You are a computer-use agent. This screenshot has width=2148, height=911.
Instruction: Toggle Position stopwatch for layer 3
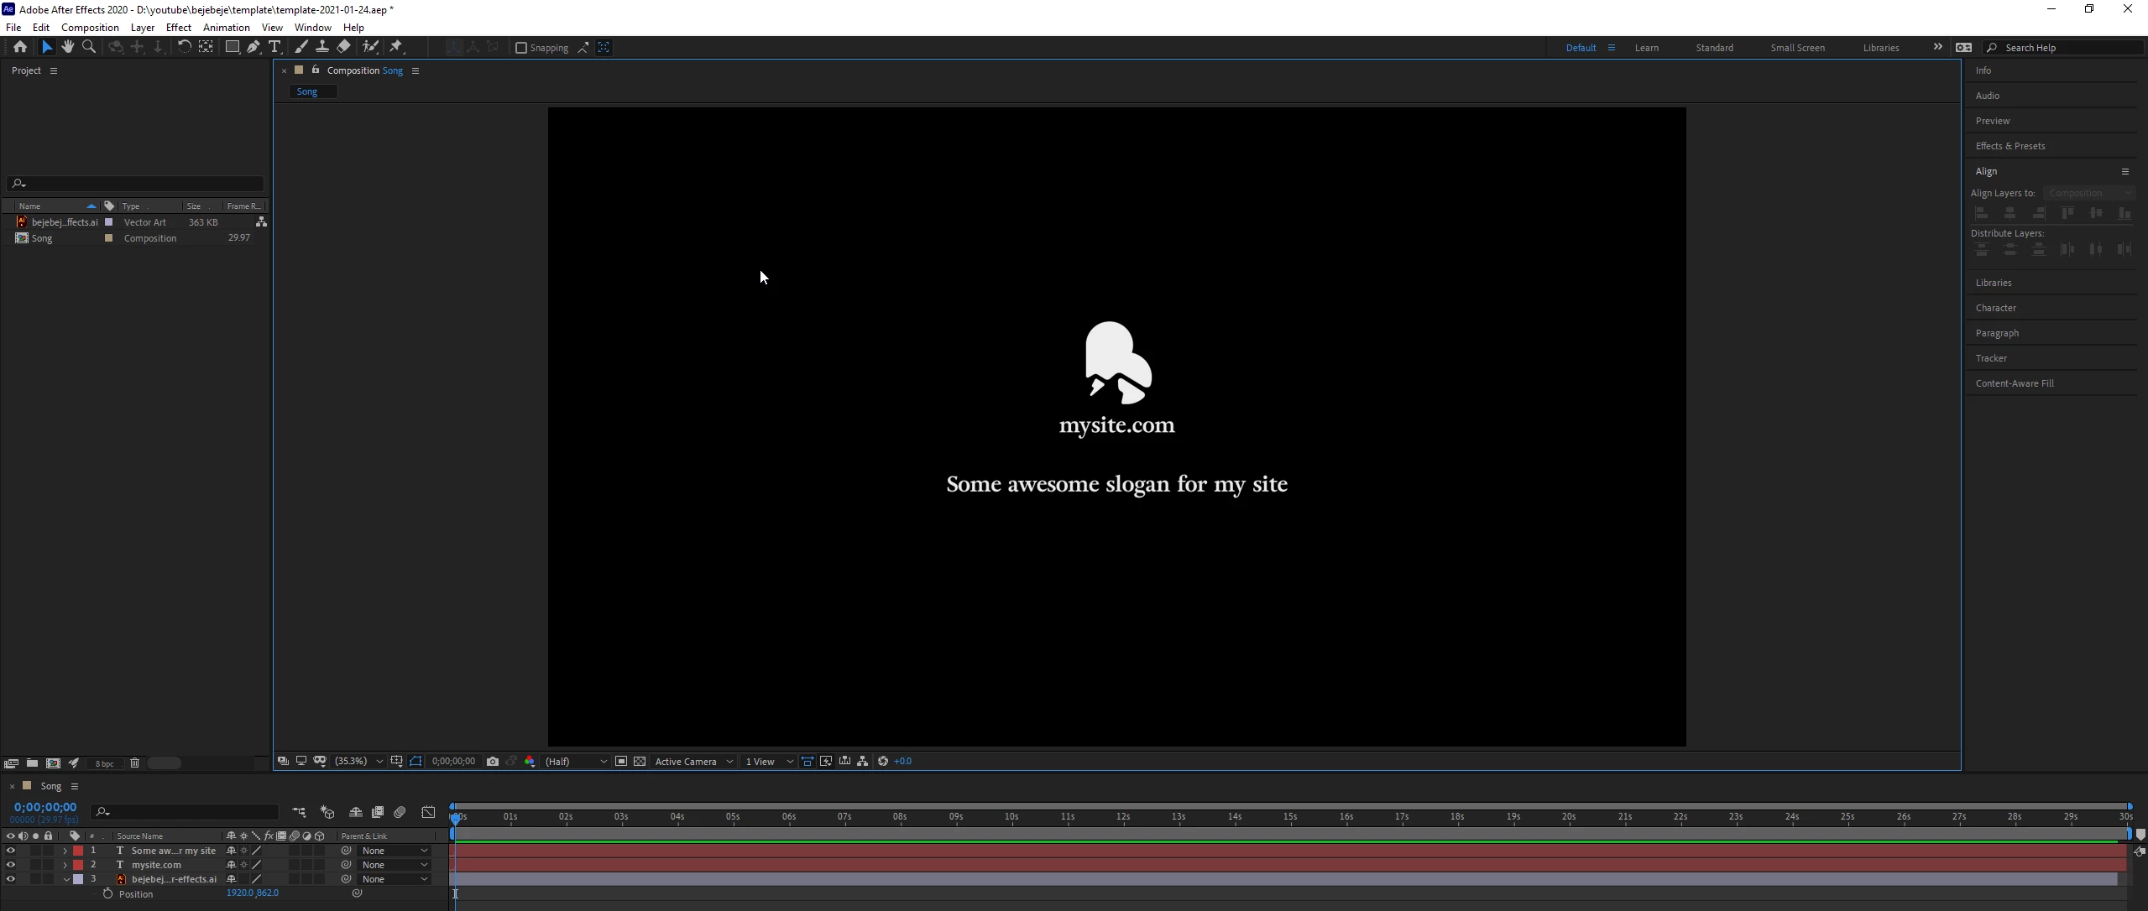107,894
